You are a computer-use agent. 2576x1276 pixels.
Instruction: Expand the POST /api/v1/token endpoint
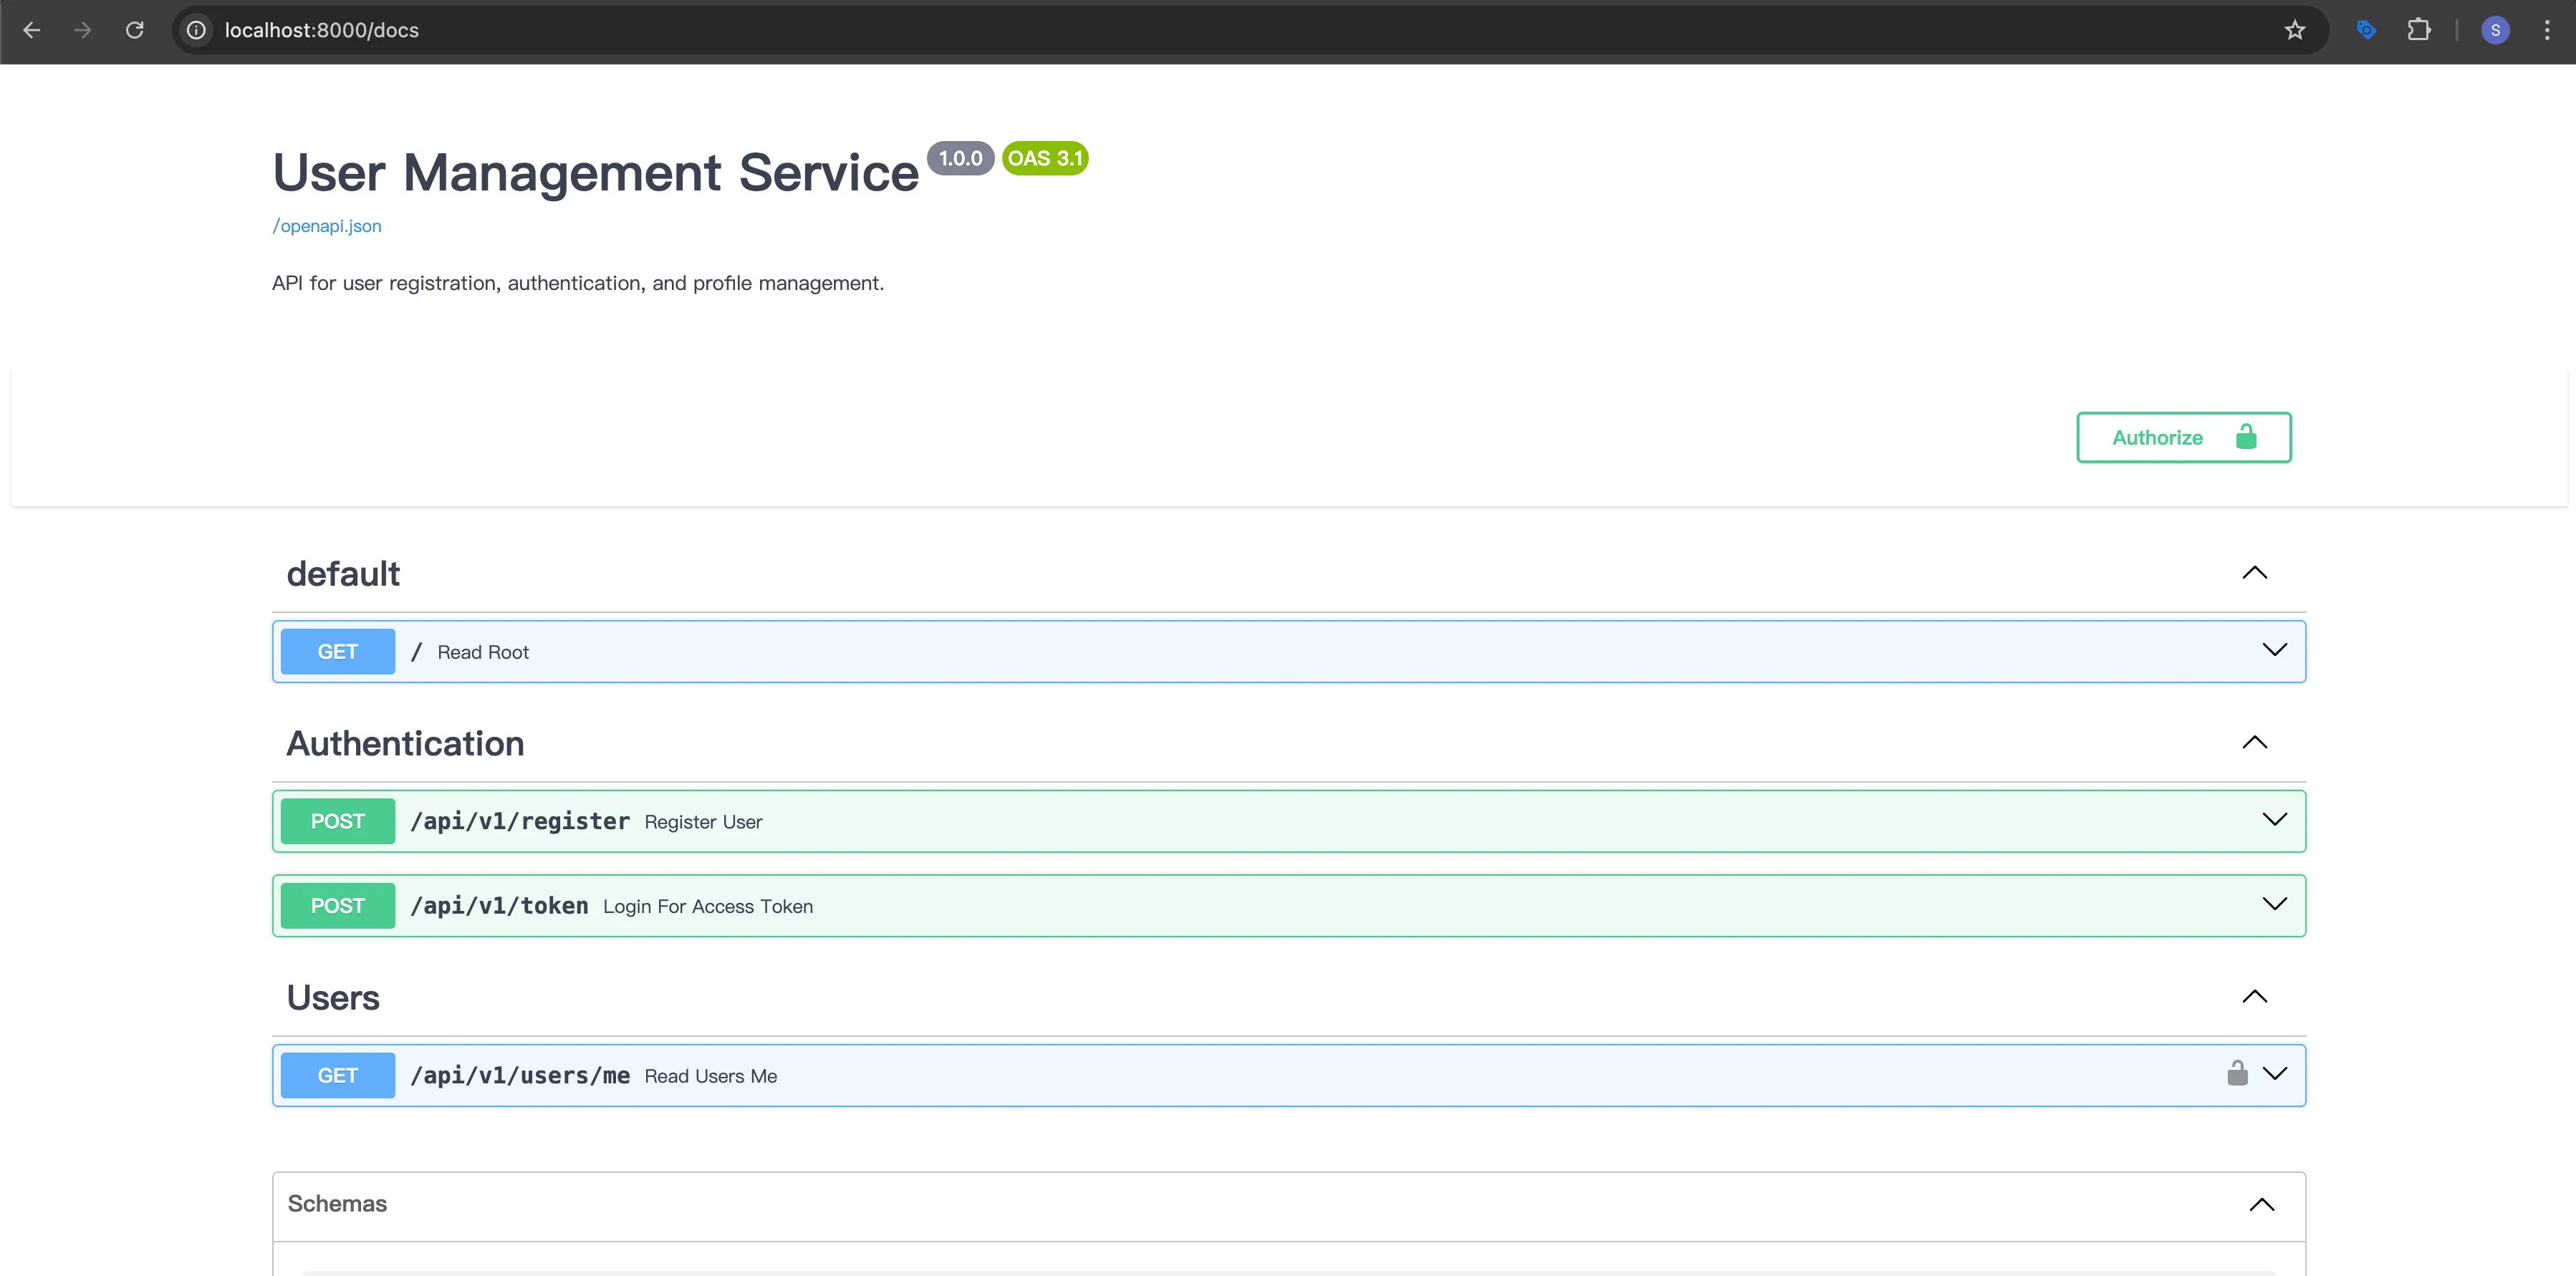pos(2274,904)
